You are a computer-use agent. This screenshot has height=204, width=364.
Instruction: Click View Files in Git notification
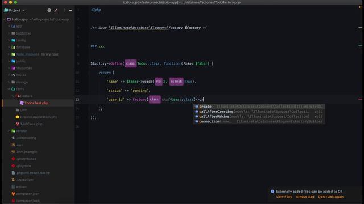click(x=284, y=197)
